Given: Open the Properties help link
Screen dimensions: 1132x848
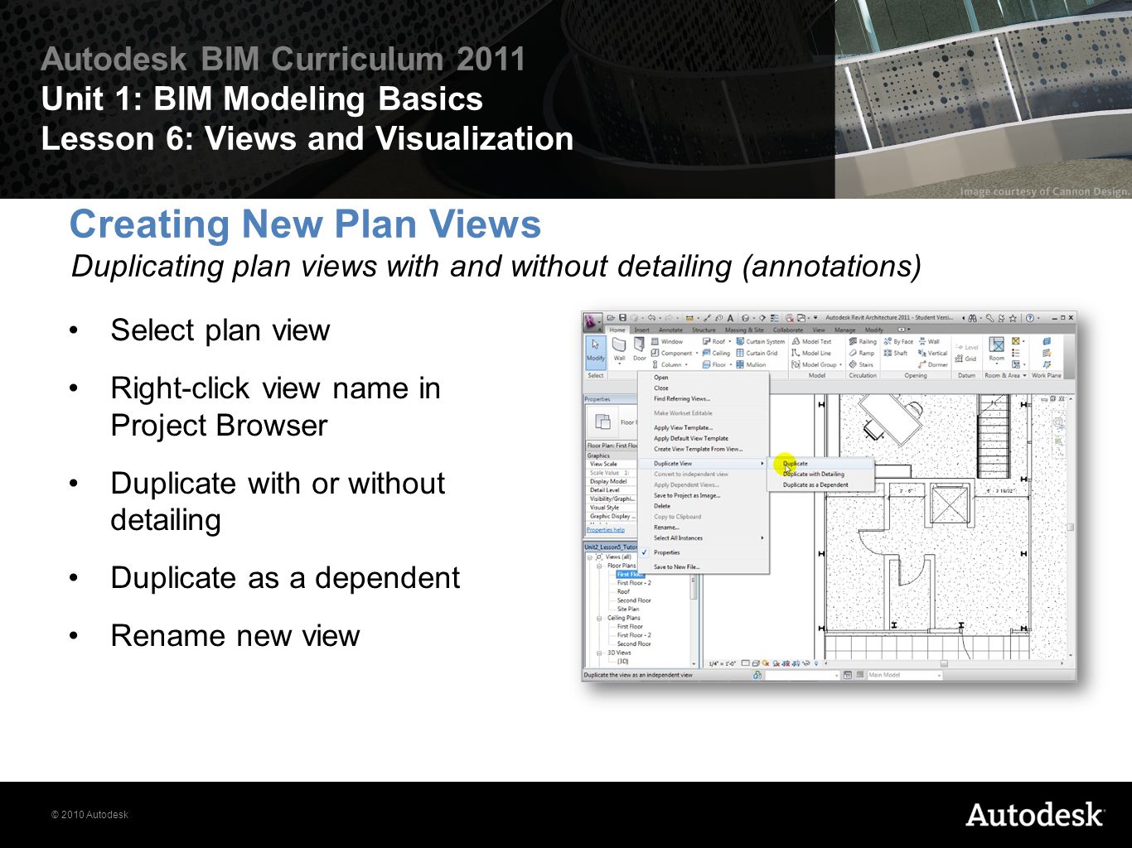Looking at the screenshot, I should click(606, 530).
